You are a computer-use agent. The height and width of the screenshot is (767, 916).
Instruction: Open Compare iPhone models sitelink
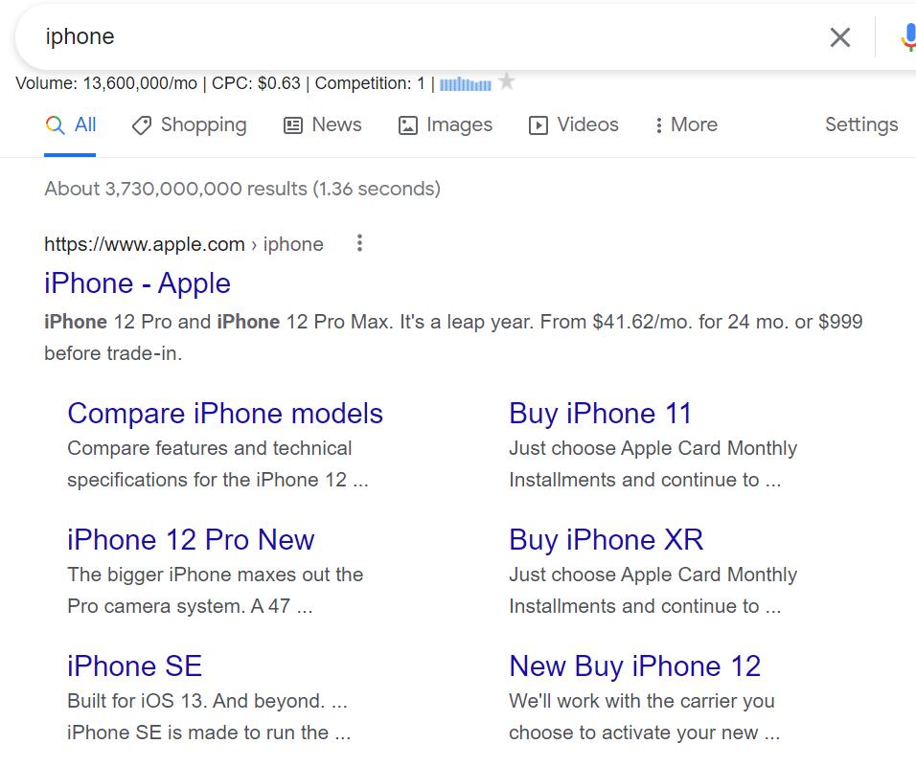tap(225, 414)
